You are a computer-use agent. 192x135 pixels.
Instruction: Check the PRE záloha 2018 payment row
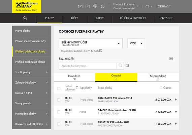pos(59,124)
